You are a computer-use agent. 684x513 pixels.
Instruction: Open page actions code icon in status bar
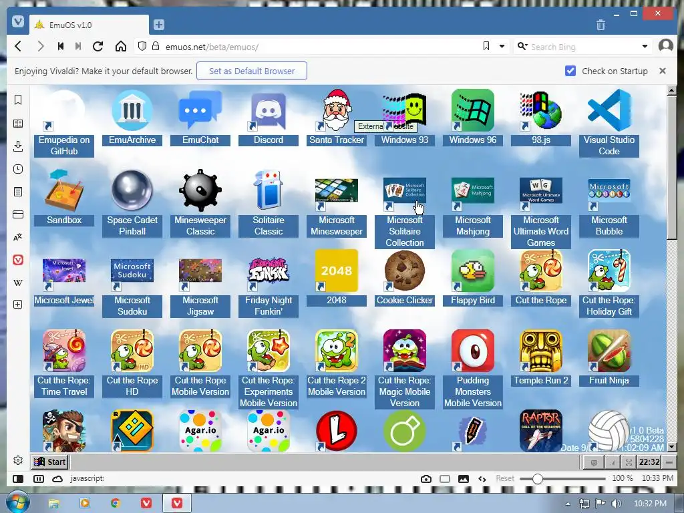[x=482, y=478]
